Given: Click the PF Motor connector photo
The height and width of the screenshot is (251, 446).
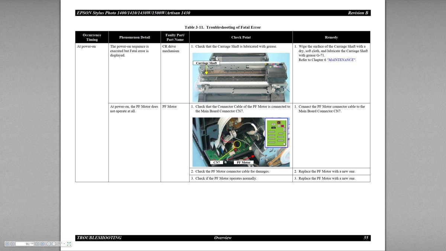Looking at the screenshot, I should [228, 142].
